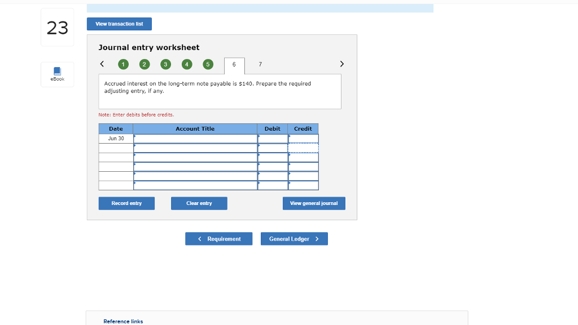
Task: Click the Account Title column header
Action: click(x=195, y=128)
